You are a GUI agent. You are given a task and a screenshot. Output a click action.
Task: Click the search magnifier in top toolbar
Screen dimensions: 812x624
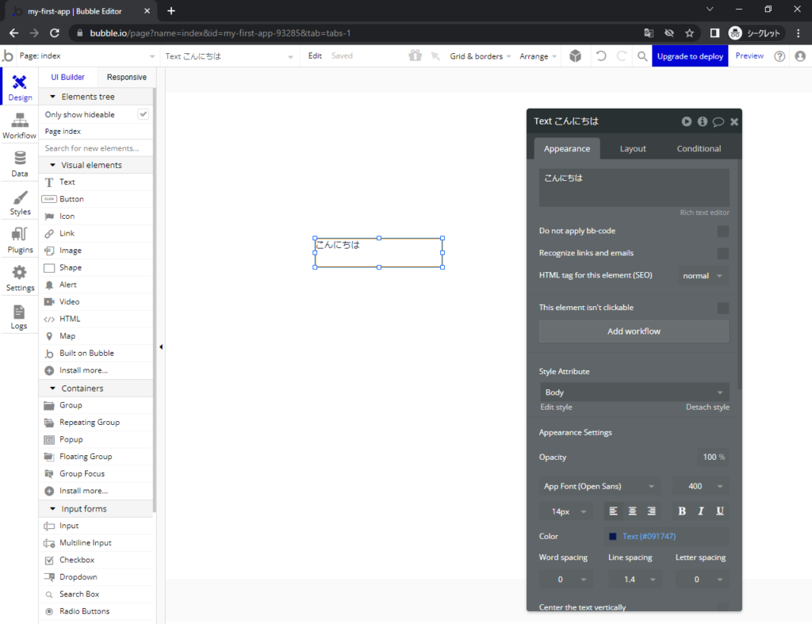tap(642, 56)
